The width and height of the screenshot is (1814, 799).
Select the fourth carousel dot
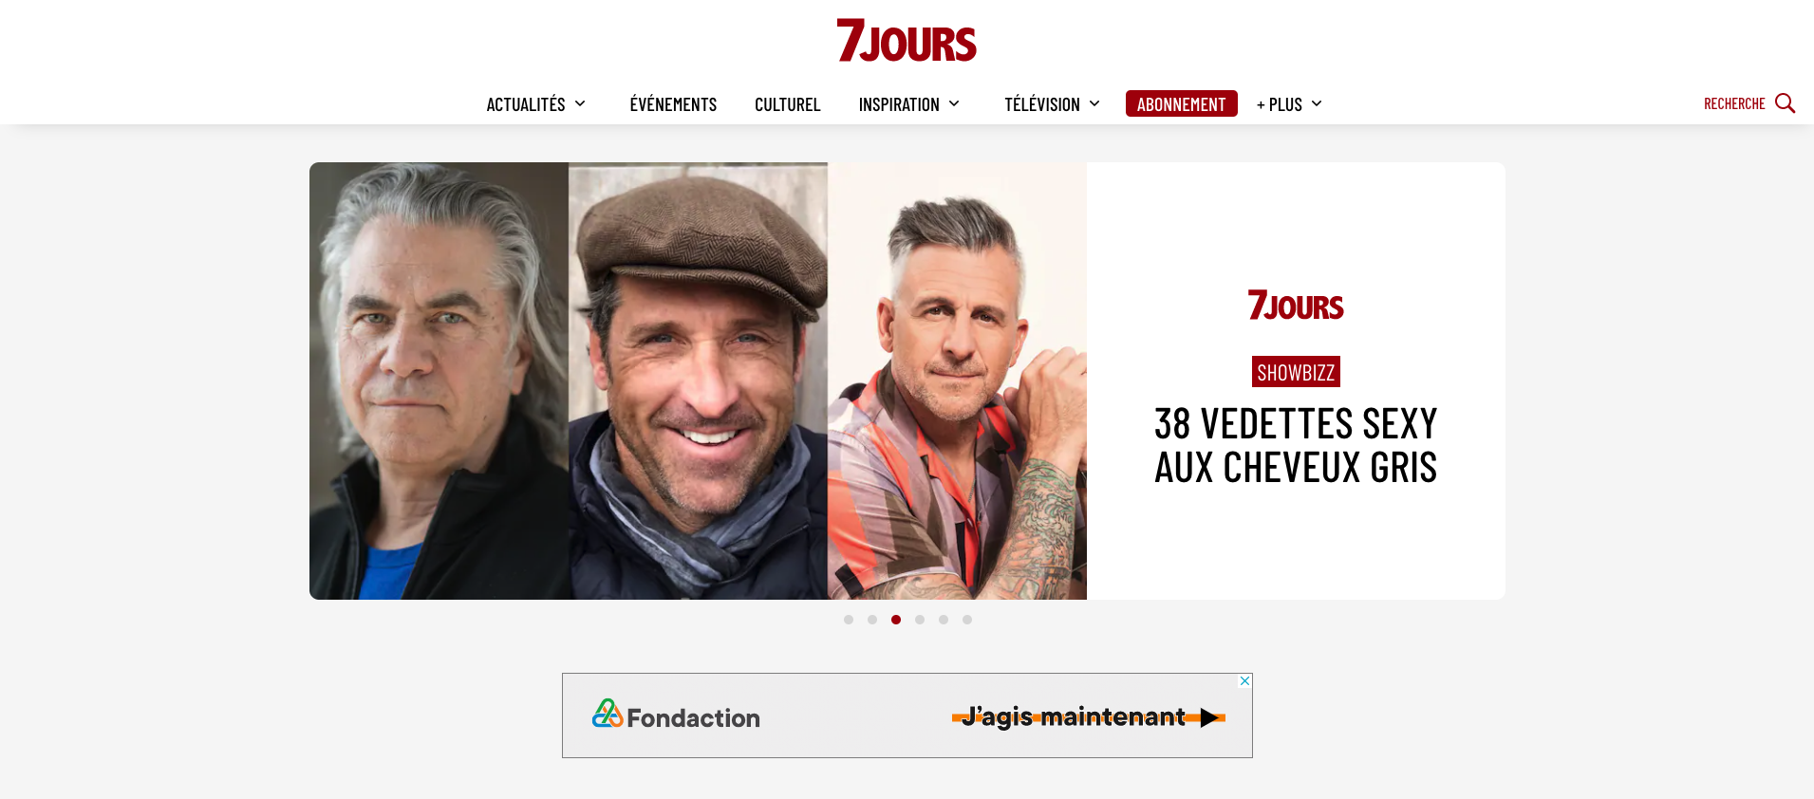[x=920, y=620]
